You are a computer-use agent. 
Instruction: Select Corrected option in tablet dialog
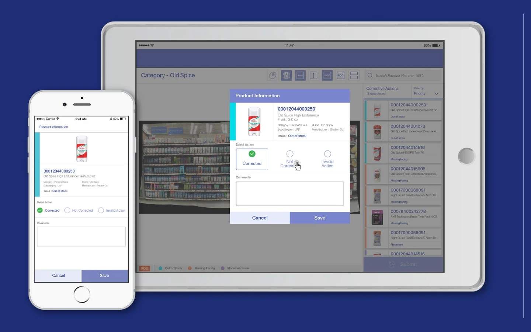[252, 159]
